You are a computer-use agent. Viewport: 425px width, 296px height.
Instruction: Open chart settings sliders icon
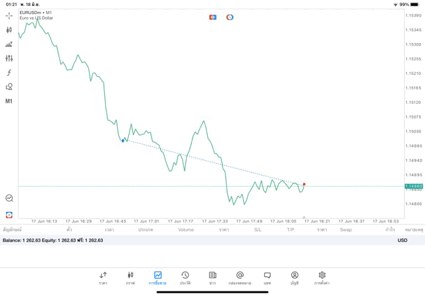(x=9, y=58)
